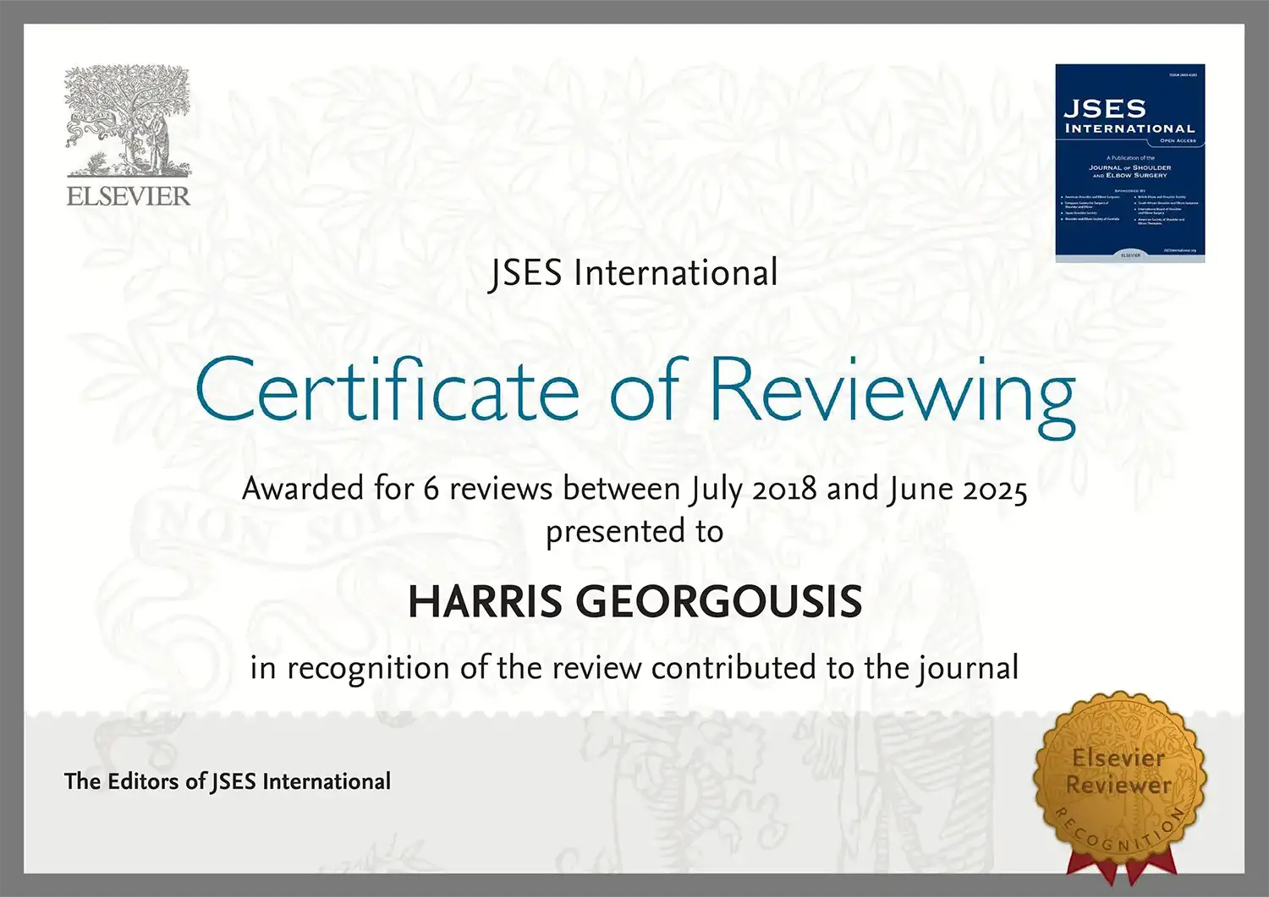Screen dimensions: 1269x898
Task: Click the word 'Reviewing' in the title
Action: [x=892, y=392]
